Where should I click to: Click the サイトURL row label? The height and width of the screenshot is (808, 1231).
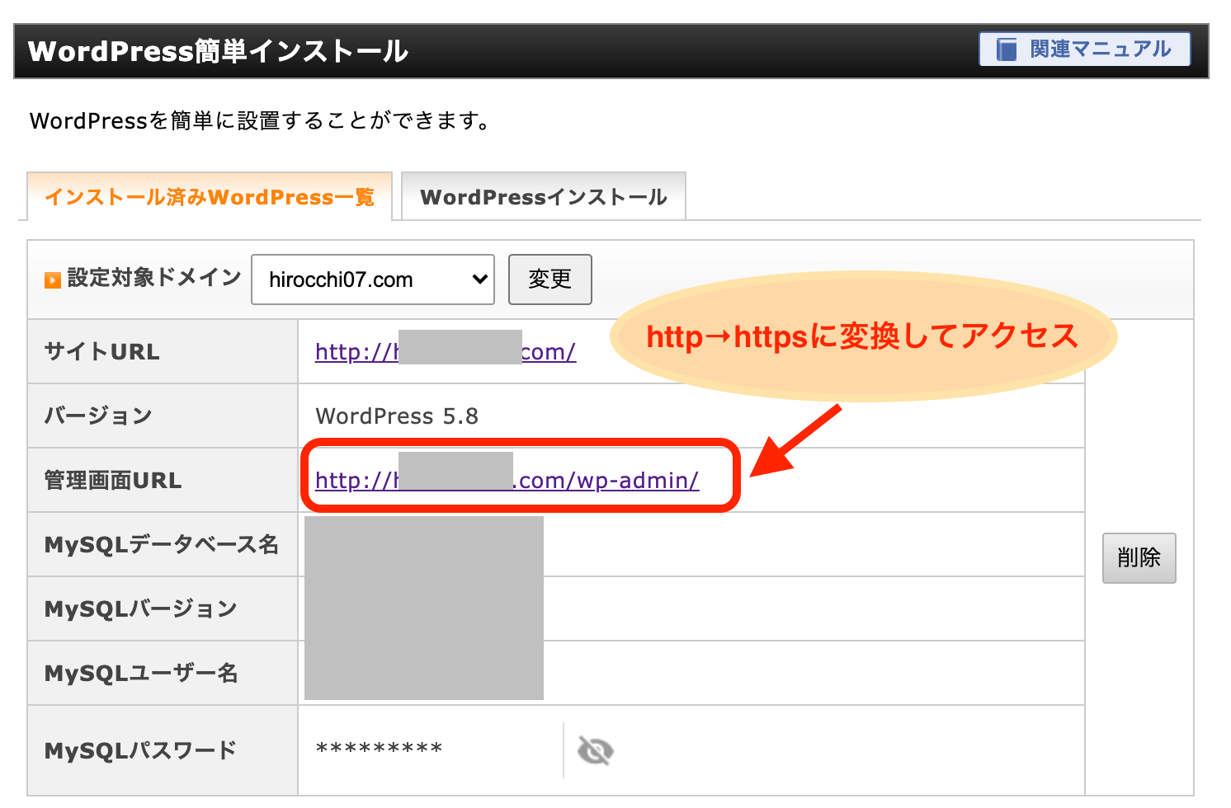pos(102,352)
